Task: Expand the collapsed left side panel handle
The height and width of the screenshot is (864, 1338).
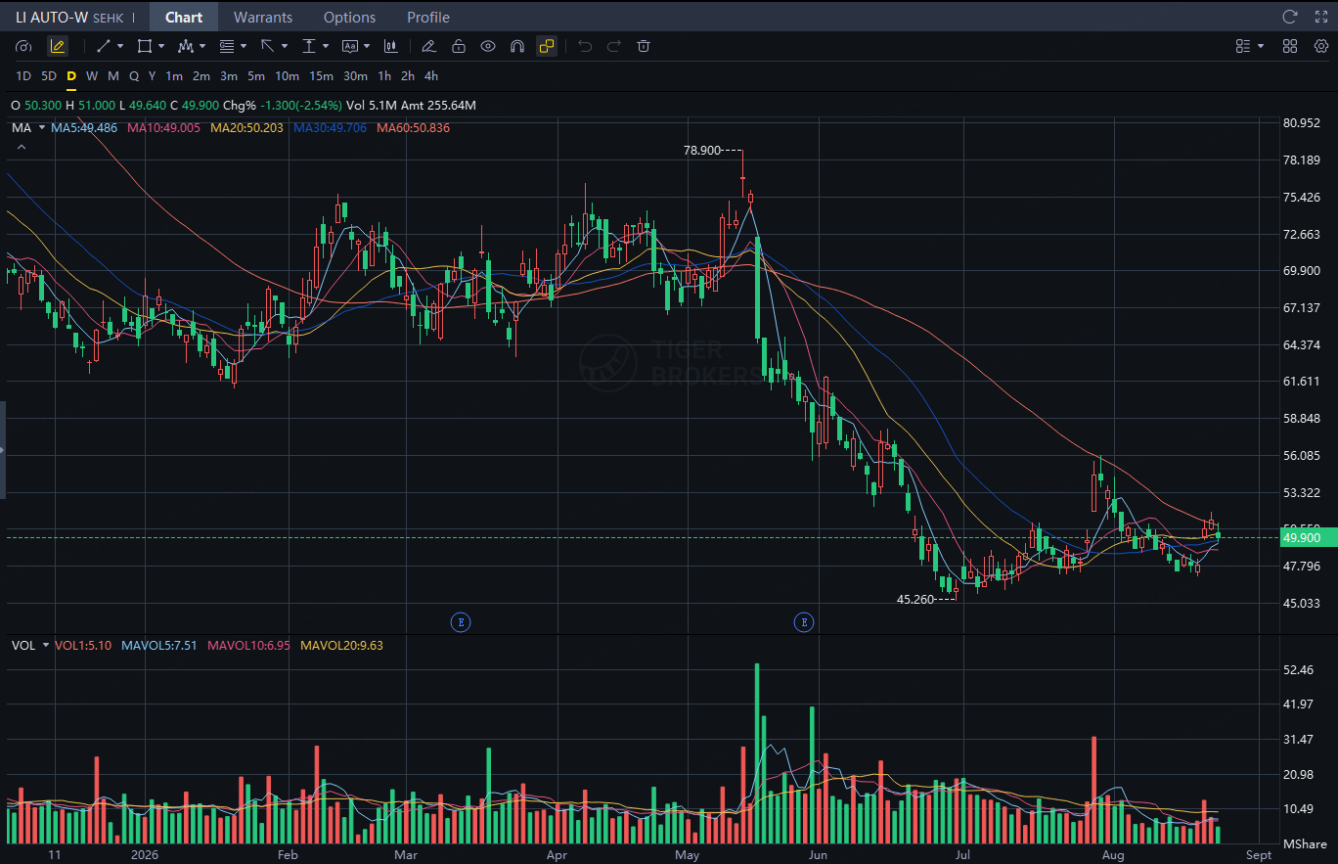Action: [x=3, y=450]
